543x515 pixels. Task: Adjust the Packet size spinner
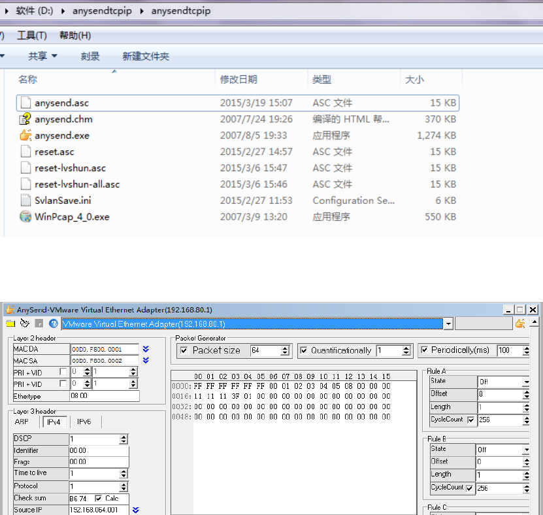(285, 350)
